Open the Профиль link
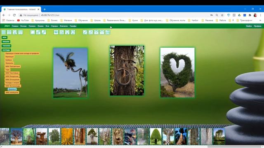The image size is (264, 148). point(257,26)
